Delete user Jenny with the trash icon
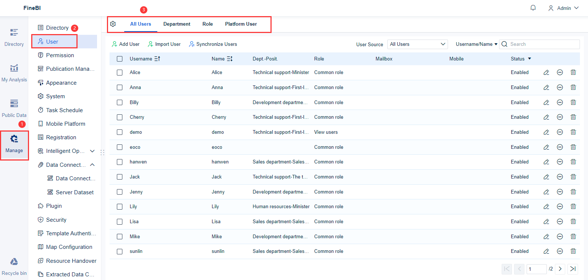588x280 pixels. [573, 192]
